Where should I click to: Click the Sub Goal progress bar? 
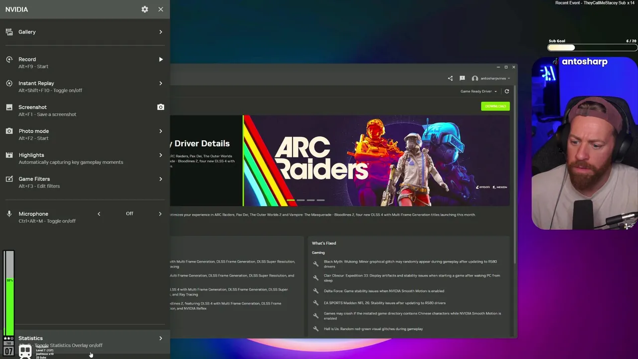(592, 48)
